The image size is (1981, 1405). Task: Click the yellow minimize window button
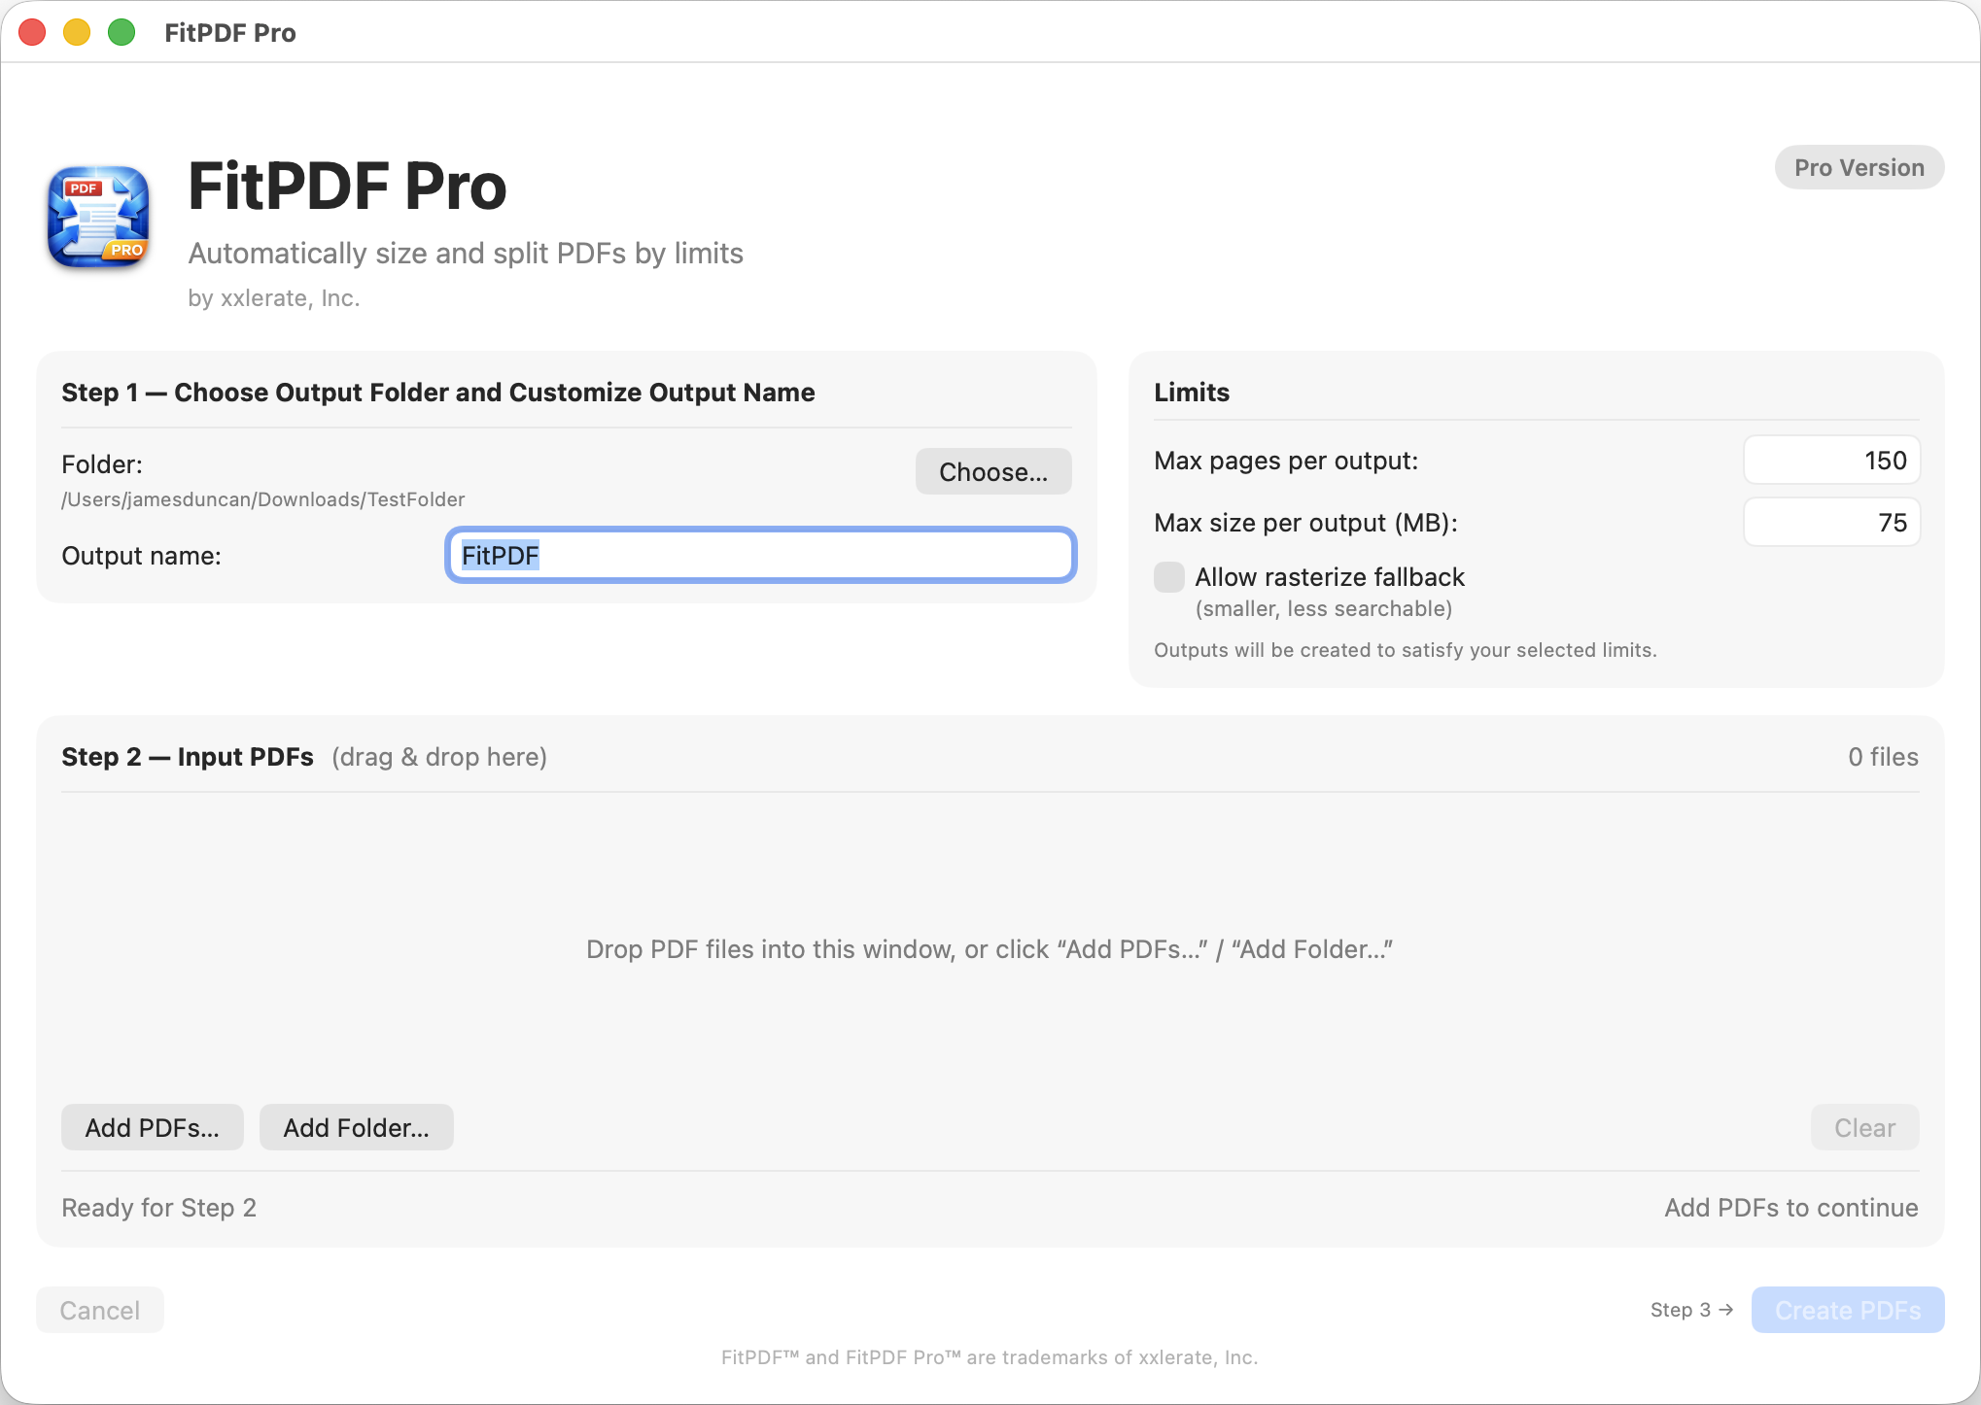[77, 32]
